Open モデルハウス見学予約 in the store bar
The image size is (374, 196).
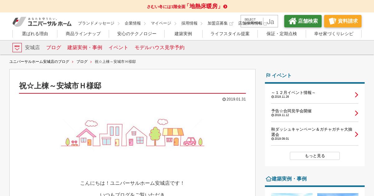(160, 48)
